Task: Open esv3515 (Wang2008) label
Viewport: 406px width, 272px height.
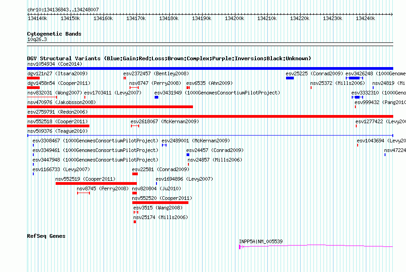Action: click(158, 208)
